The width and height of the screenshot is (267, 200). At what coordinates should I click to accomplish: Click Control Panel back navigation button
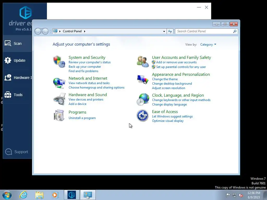click(x=38, y=31)
